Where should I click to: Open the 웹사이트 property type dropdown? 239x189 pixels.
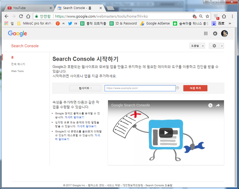coord(85,88)
